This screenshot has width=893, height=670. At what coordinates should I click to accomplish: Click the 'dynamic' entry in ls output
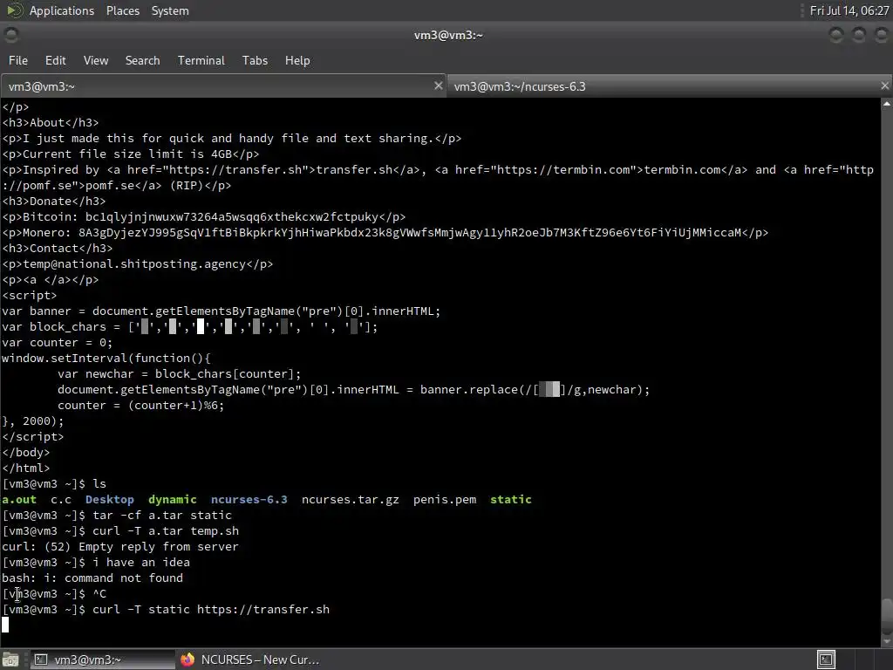coord(173,500)
